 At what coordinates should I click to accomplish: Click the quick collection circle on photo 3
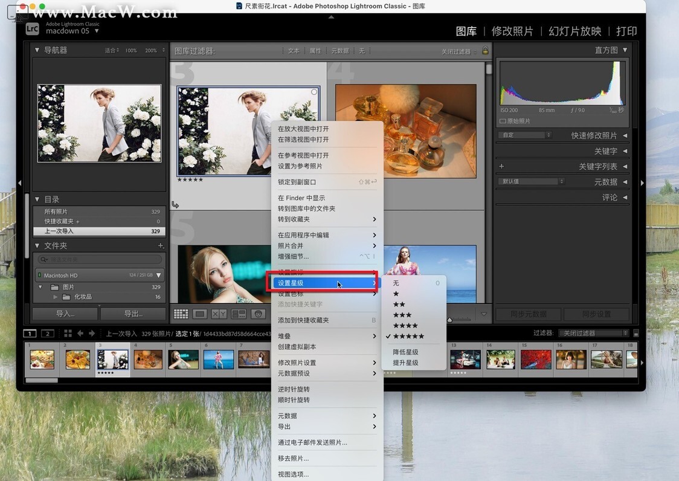coord(314,92)
